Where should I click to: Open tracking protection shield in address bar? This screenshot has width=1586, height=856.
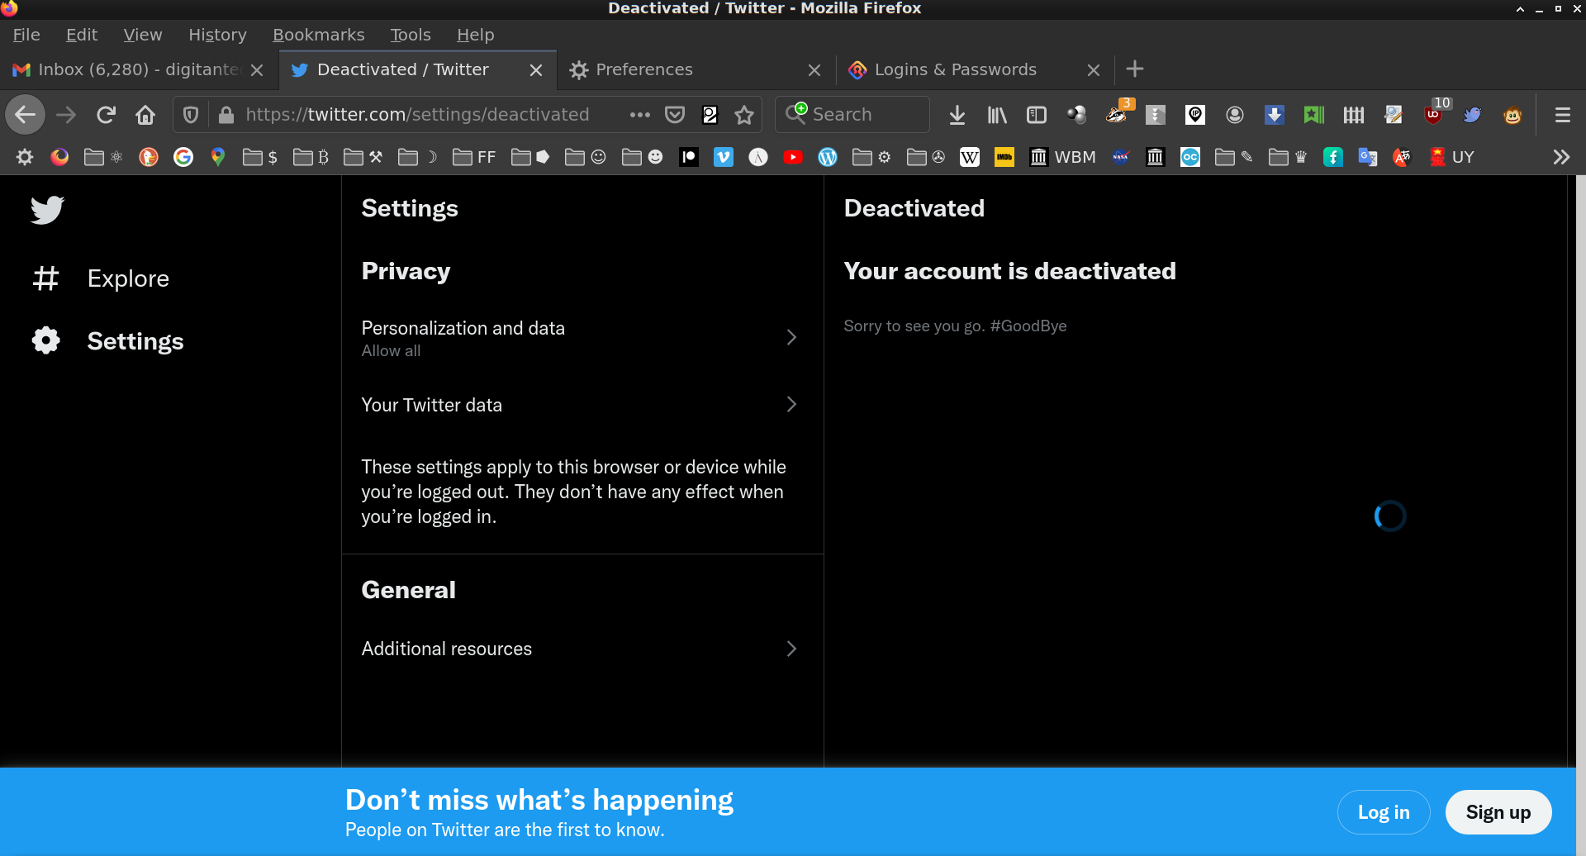click(x=191, y=115)
